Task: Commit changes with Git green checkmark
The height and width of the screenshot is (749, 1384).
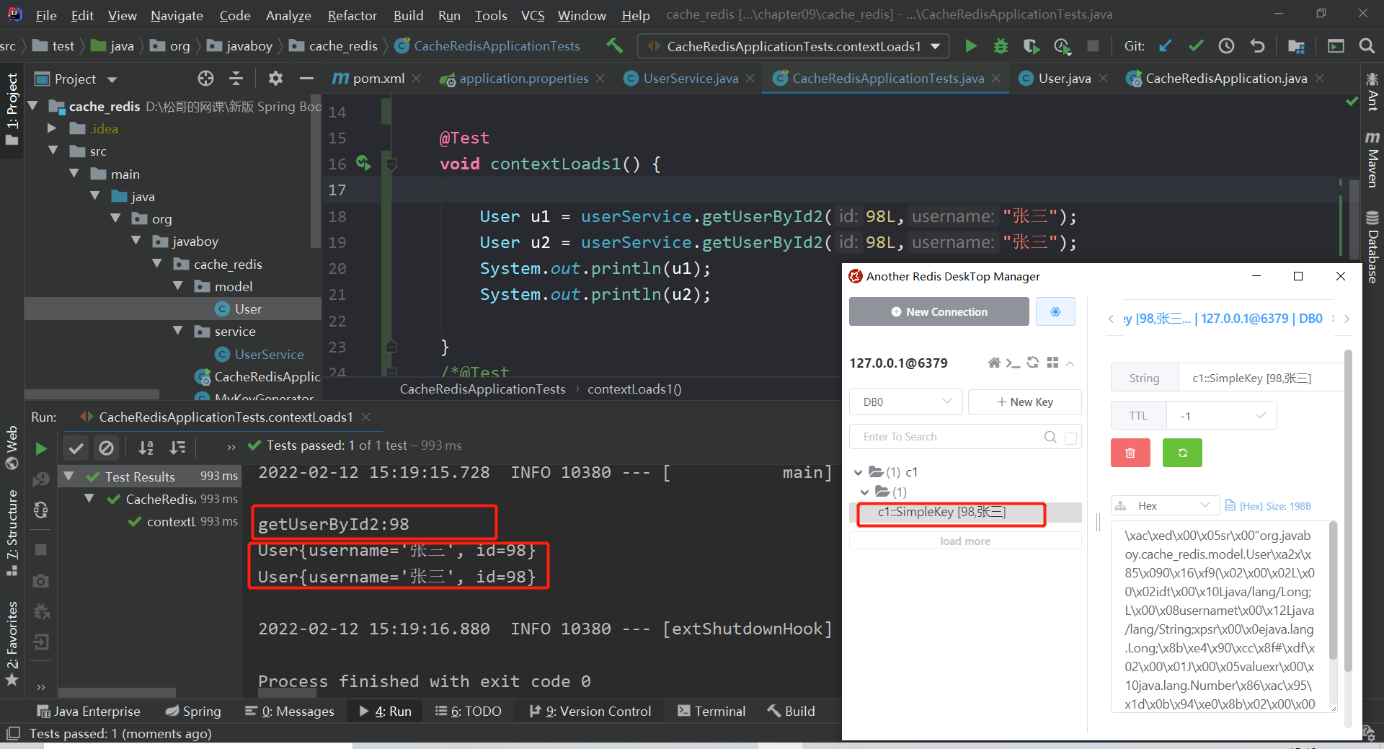Action: click(x=1196, y=46)
